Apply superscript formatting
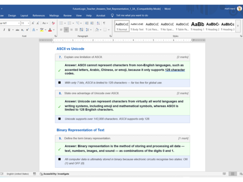The height and width of the screenshot is (182, 243). [x=27, y=30]
